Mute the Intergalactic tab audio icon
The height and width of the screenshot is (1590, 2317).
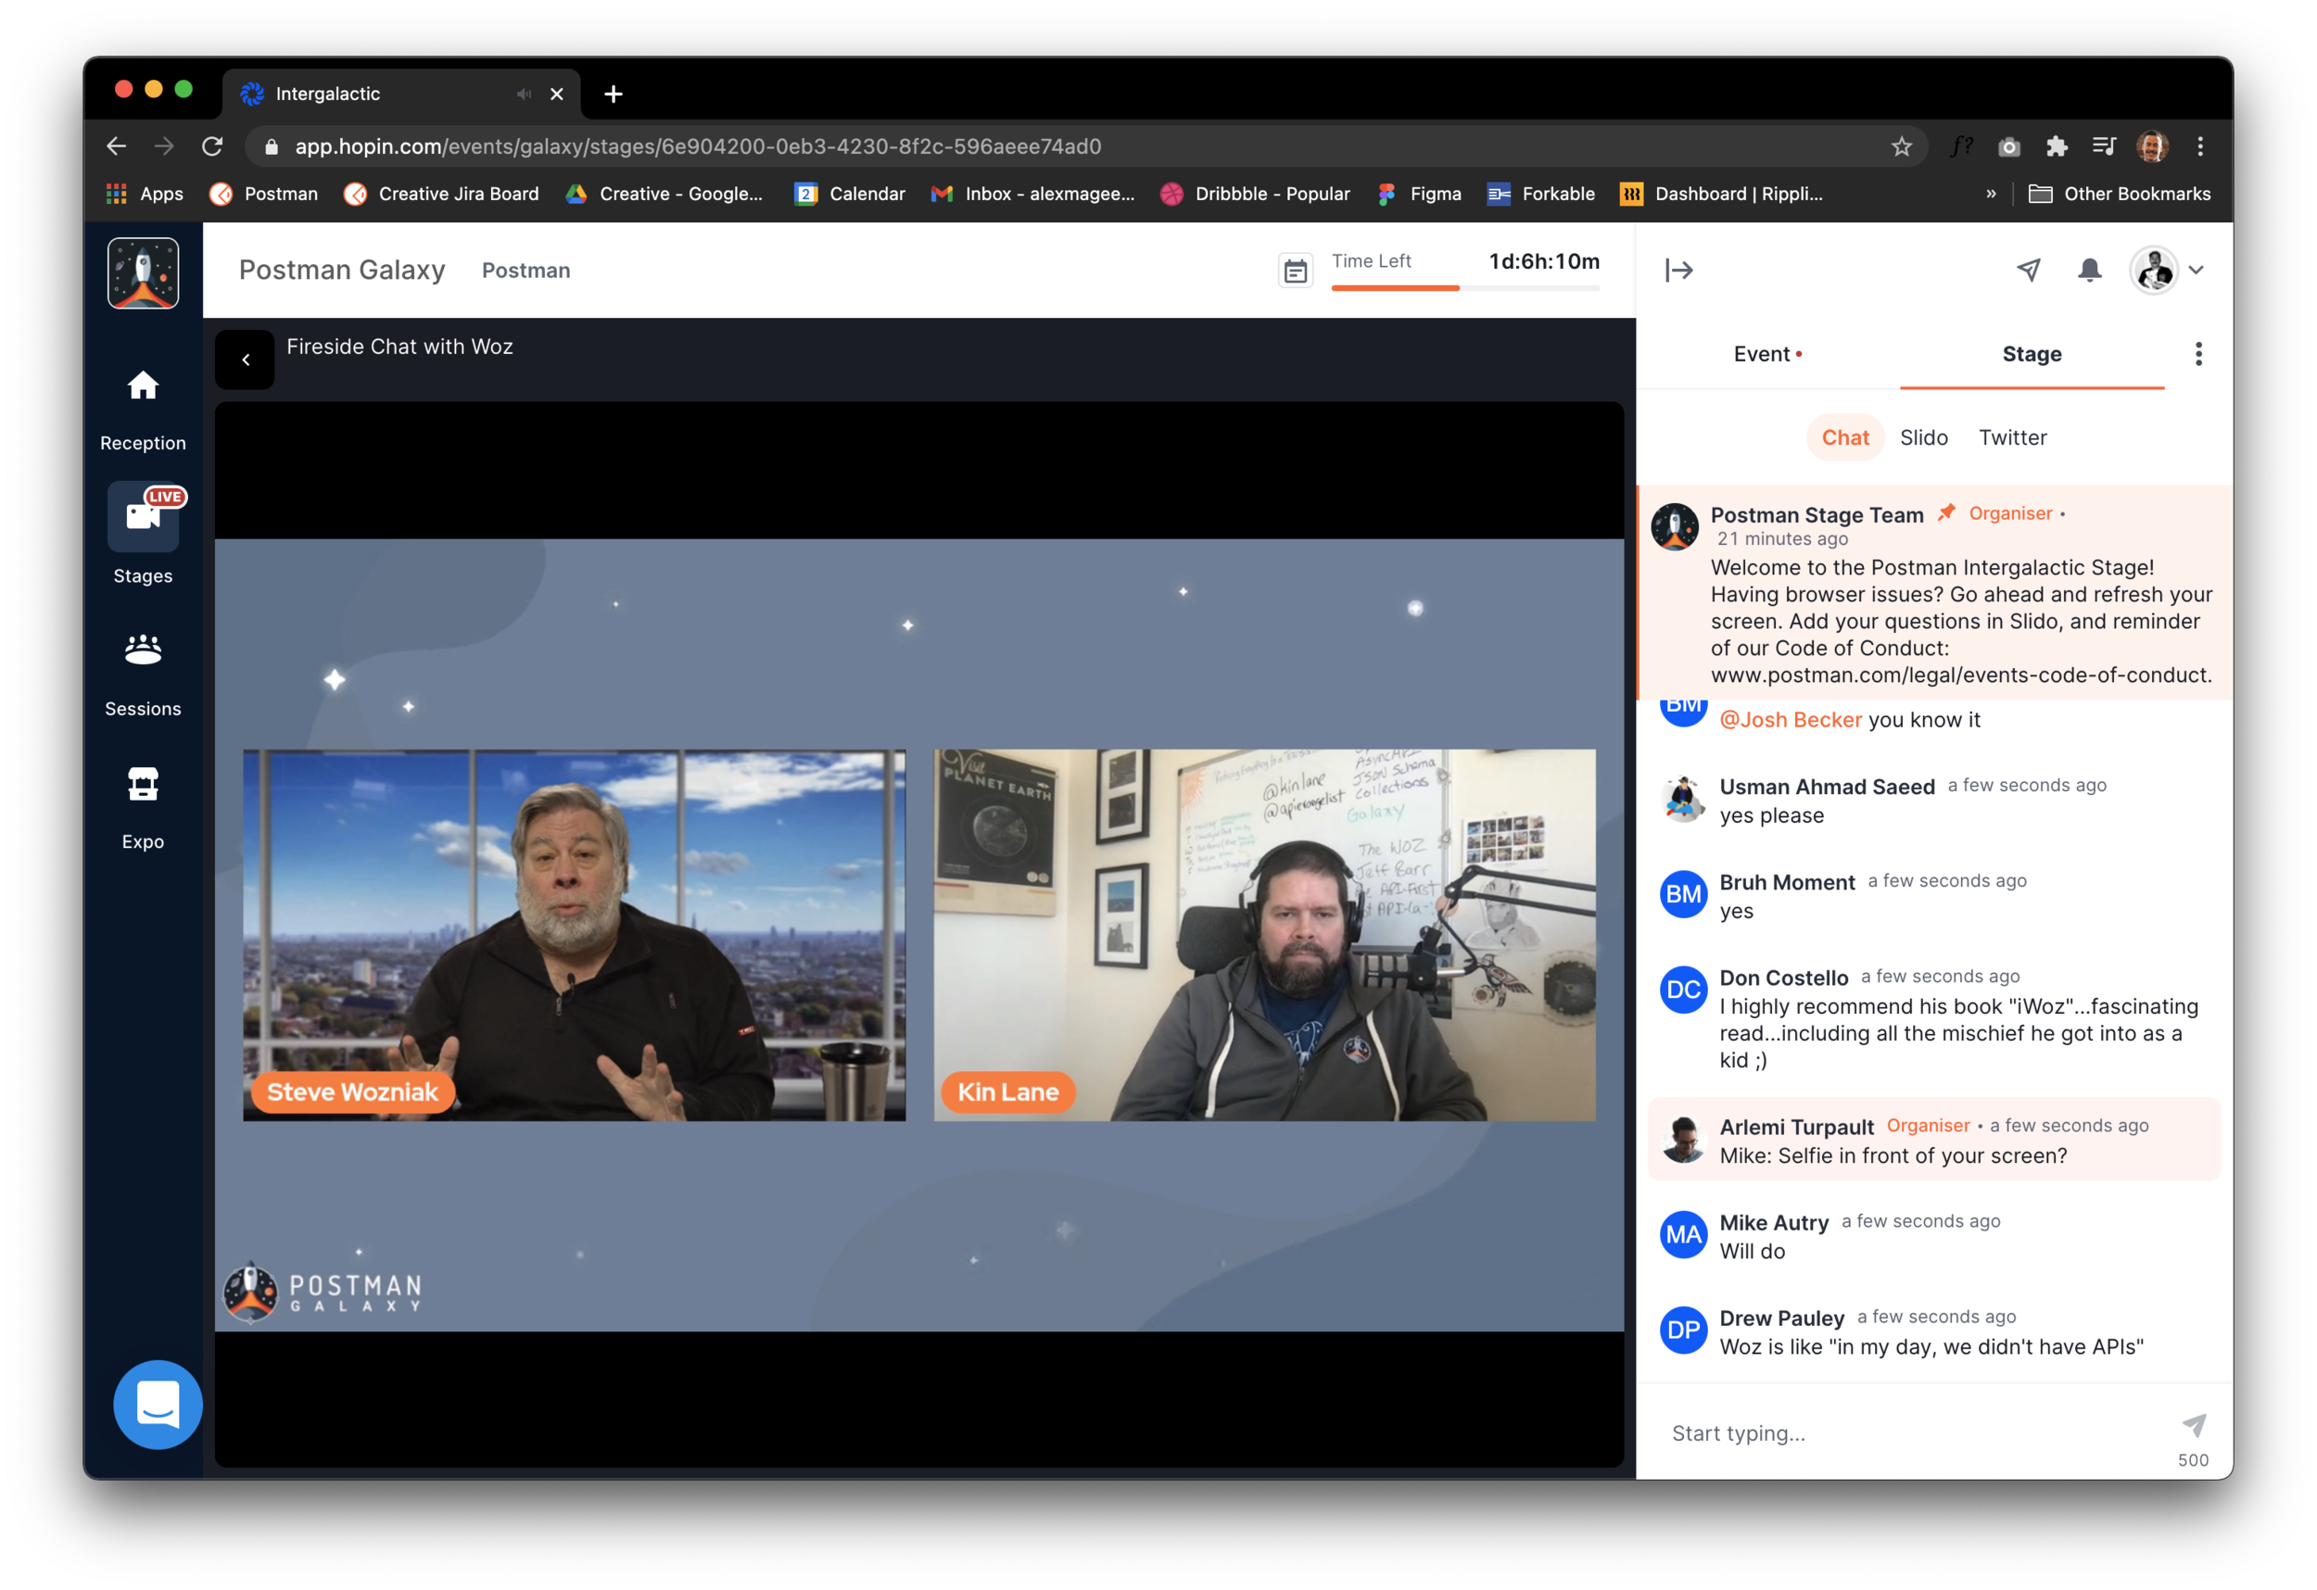point(524,94)
